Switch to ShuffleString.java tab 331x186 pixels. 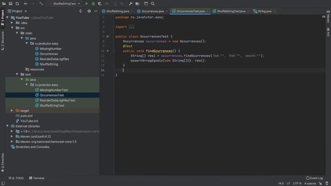coord(117,11)
